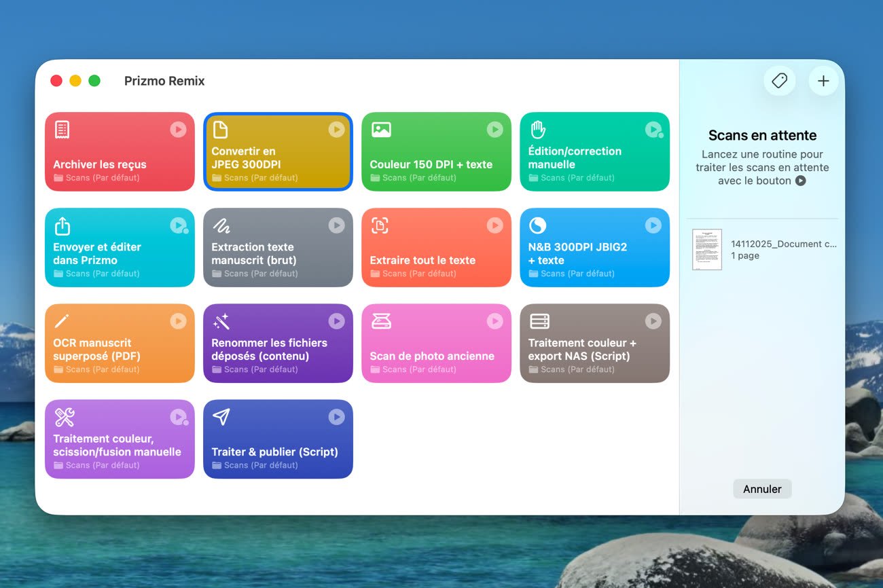Click the N&B 300DPI JBIG2 circle icon

pyautogui.click(x=538, y=225)
